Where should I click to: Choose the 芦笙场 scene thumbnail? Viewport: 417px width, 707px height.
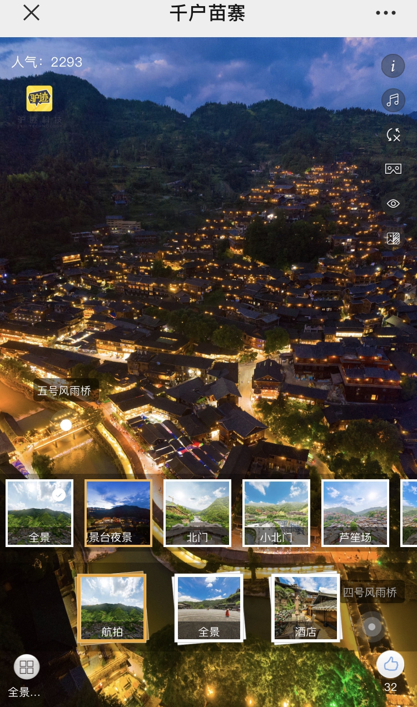pos(355,513)
